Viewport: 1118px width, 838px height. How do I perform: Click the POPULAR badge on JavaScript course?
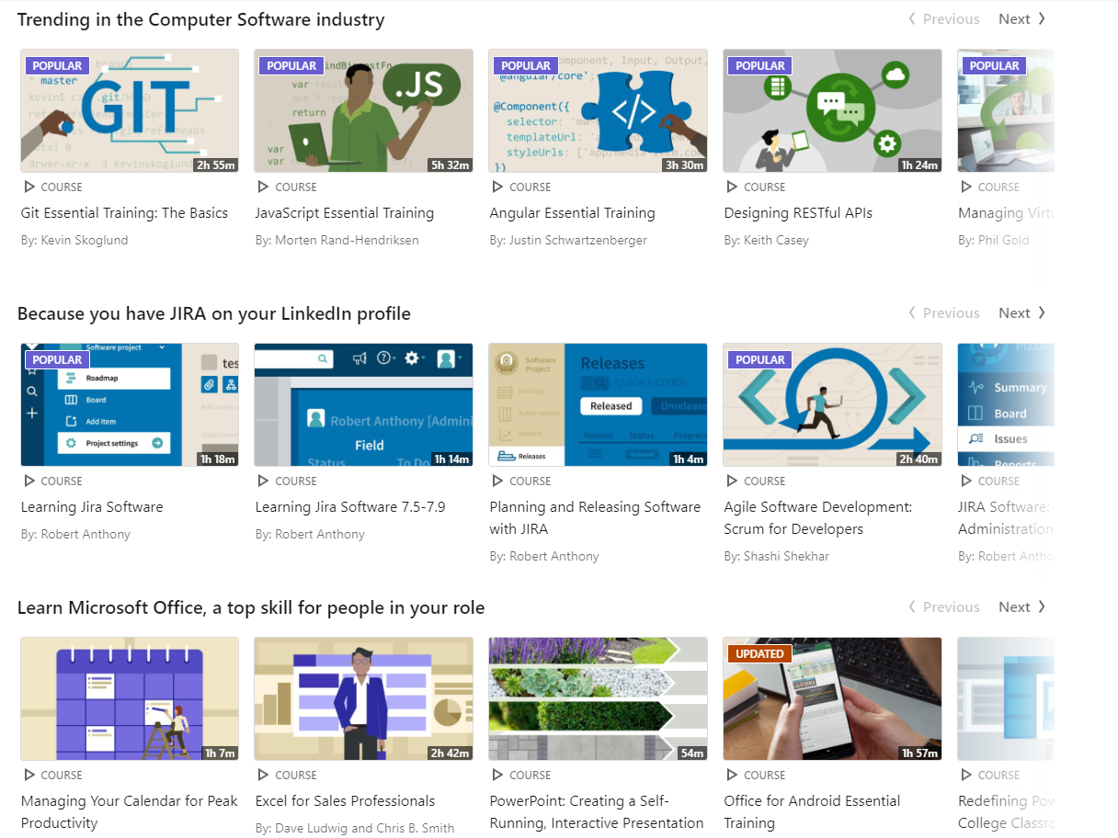click(x=291, y=66)
